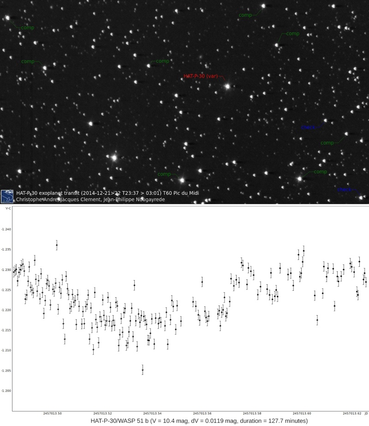Image resolution: width=369 pixels, height=426 pixels.
Task: Click the AT60 telescope logo icon
Action: (7, 197)
